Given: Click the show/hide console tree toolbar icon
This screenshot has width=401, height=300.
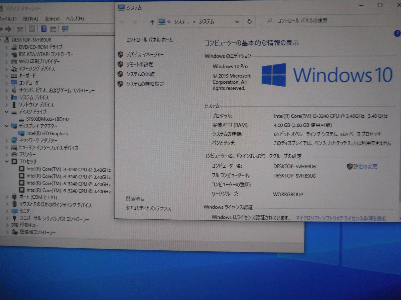Looking at the screenshot, I should coord(20,29).
